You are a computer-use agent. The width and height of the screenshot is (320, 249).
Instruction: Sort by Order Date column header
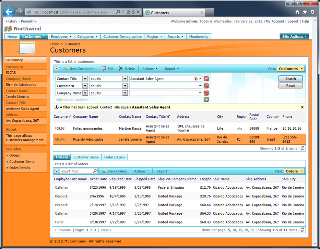click(x=98, y=179)
